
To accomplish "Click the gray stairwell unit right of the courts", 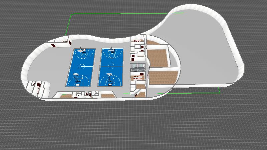I will pyautogui.click(x=138, y=67).
